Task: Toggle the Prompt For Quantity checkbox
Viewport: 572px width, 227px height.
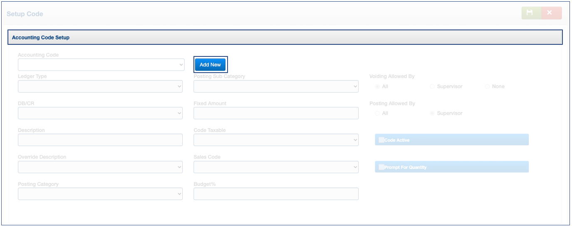Action: [x=381, y=167]
